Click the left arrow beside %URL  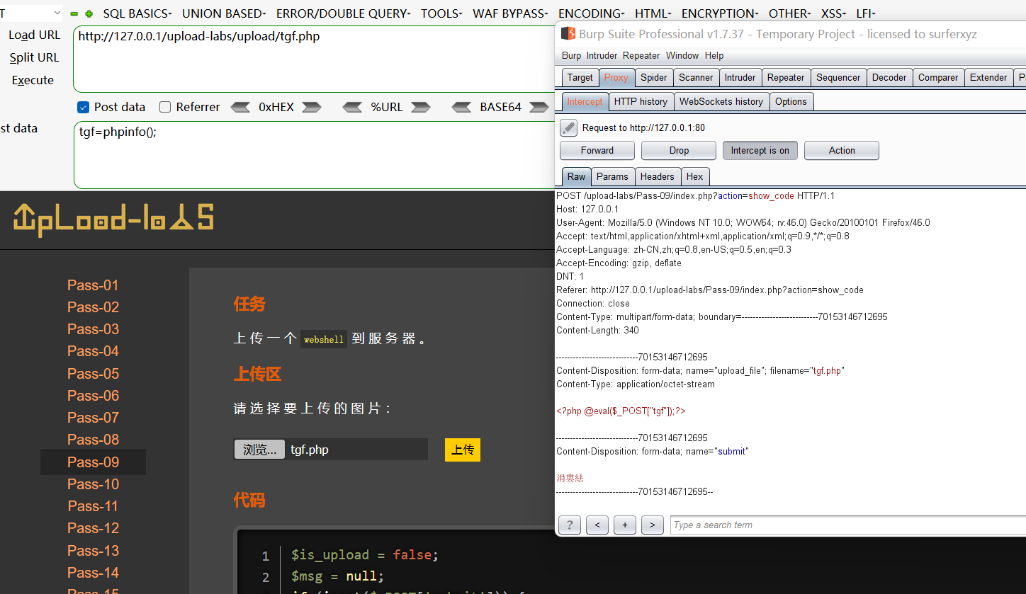(353, 107)
